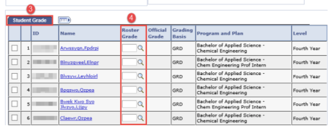Click the roster grade field in row 6
Image resolution: width=331 pixels, height=136 pixels.
(129, 118)
